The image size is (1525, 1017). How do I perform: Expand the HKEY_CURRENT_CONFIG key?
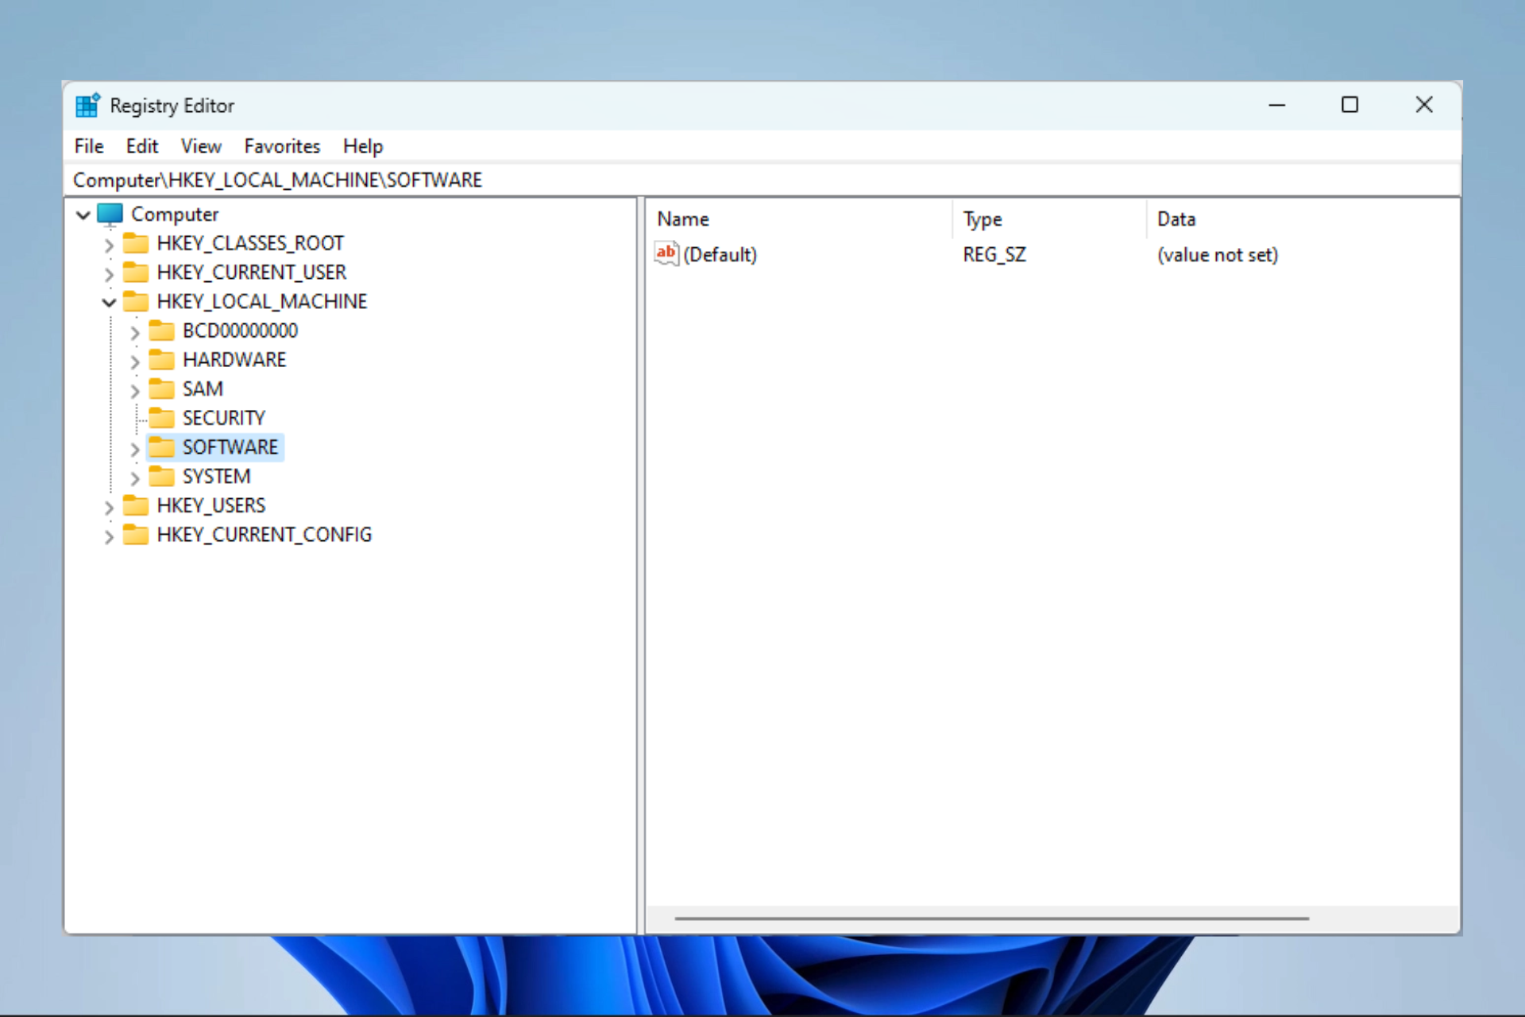[109, 536]
